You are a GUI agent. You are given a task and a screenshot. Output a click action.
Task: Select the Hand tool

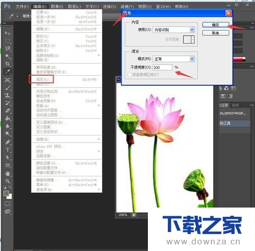click(8, 174)
